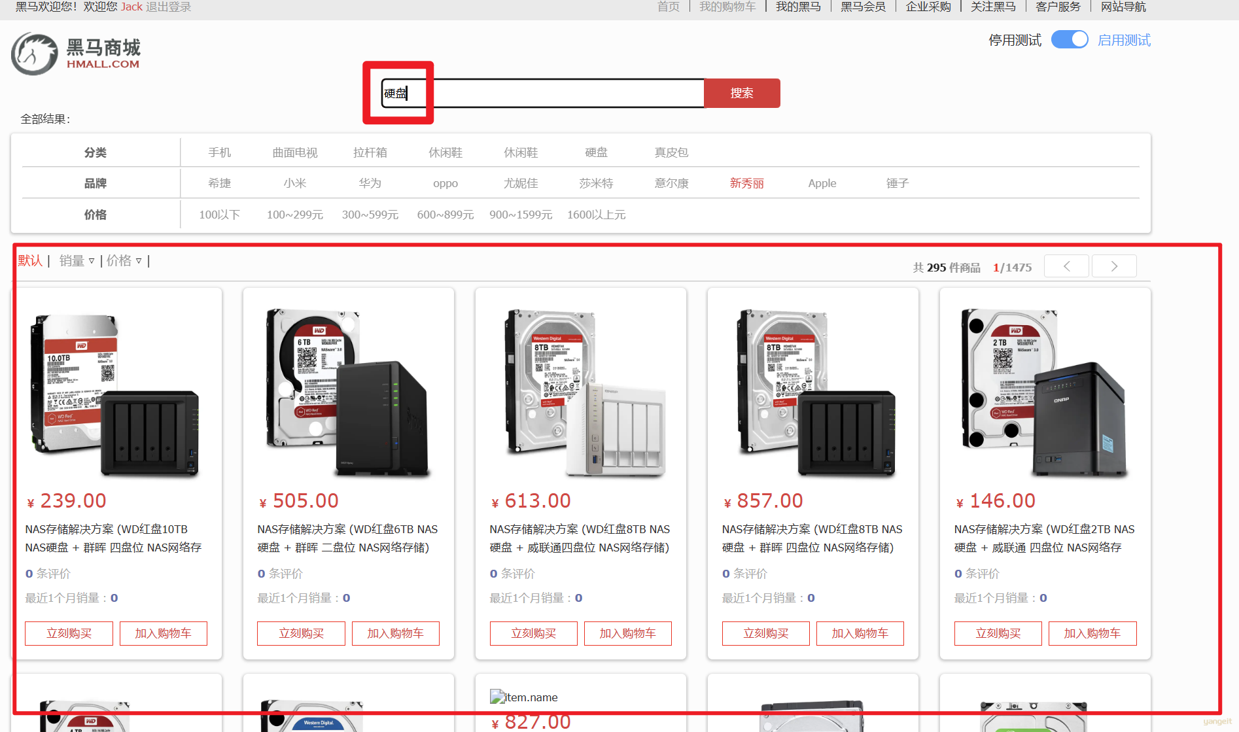Filter brand by 莎米特
Image resolution: width=1239 pixels, height=732 pixels.
(x=596, y=183)
